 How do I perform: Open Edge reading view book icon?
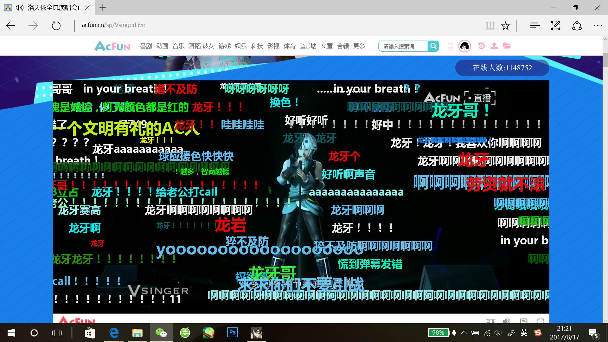pos(490,26)
